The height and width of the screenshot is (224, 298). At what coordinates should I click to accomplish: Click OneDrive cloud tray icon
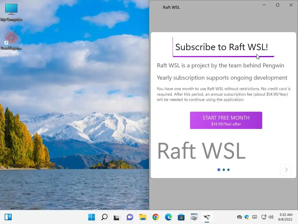pyautogui.click(x=240, y=217)
